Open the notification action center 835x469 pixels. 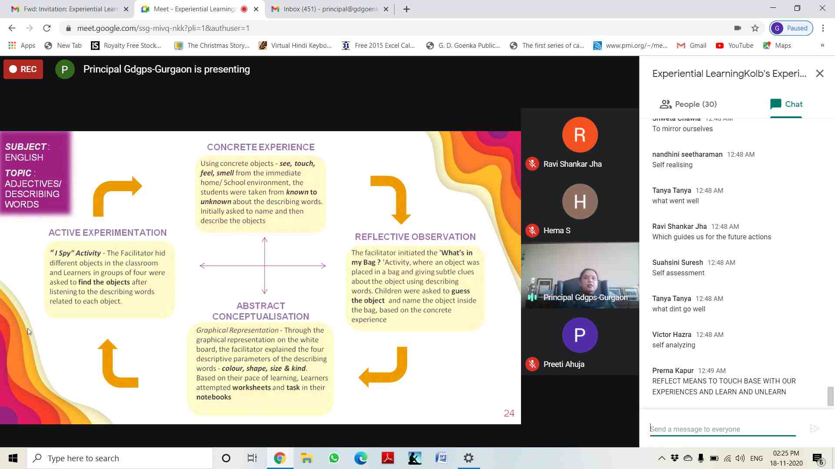point(818,459)
